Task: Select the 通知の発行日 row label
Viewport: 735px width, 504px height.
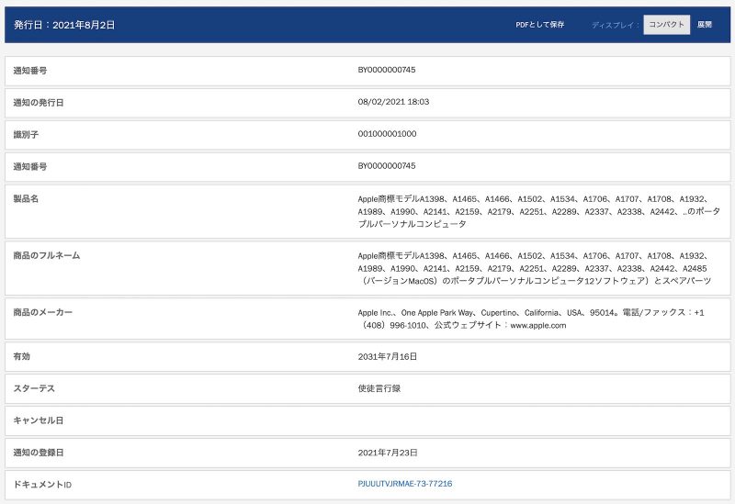Action: click(x=39, y=102)
